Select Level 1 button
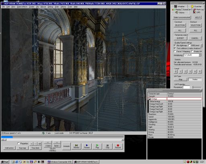This screenshot has width=206, height=164. (180, 72)
